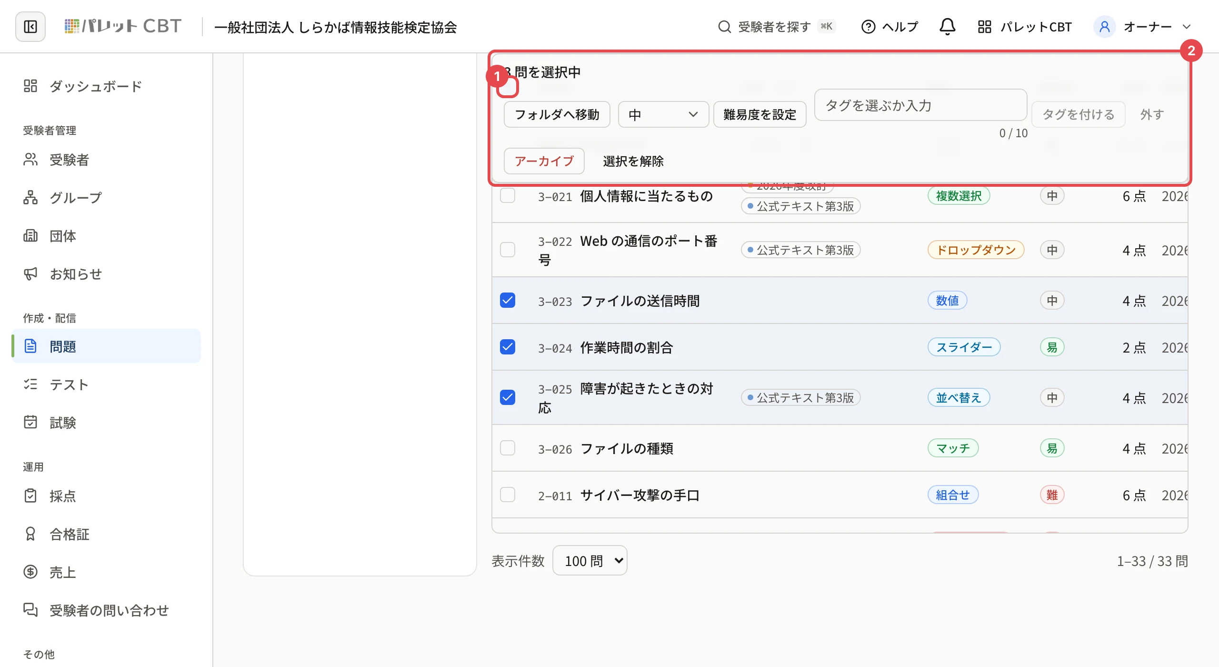The image size is (1219, 667).
Task: Click the フォルダへ移動 button
Action: pyautogui.click(x=557, y=115)
